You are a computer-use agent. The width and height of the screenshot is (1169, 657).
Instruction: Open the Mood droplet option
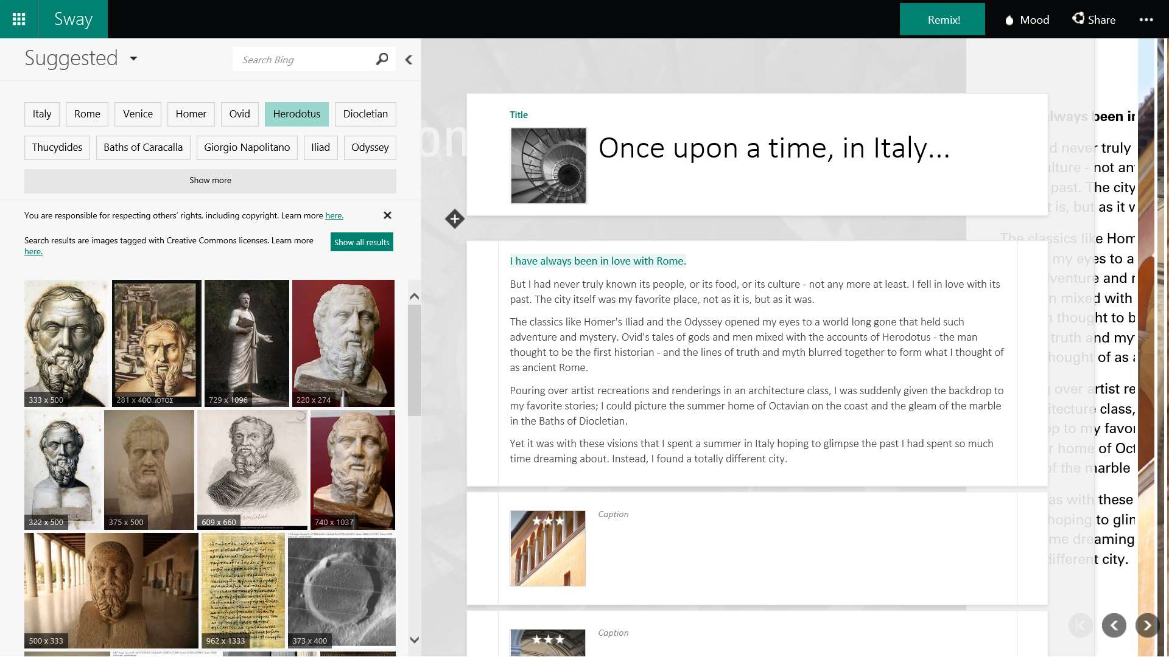click(x=1027, y=19)
